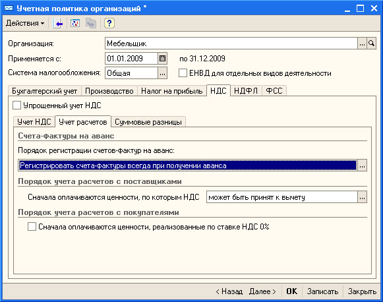
Task: Click into the Применяется с date field
Action: [131, 59]
